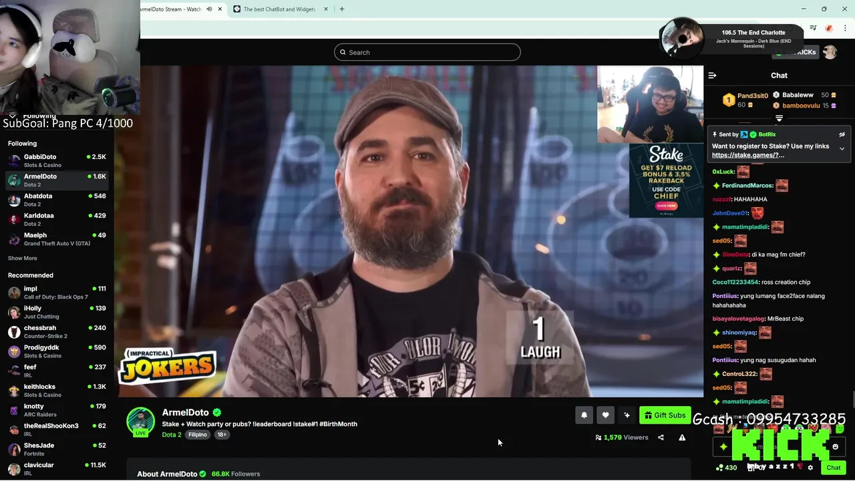Open keithlocks channel in Recommended

[x=57, y=391]
